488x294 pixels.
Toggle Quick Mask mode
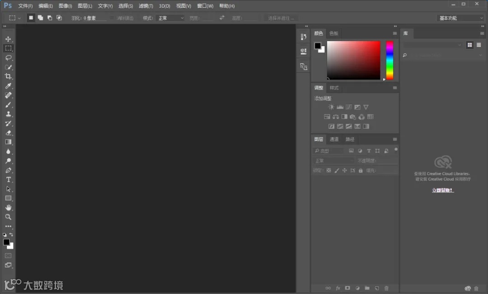pyautogui.click(x=8, y=256)
